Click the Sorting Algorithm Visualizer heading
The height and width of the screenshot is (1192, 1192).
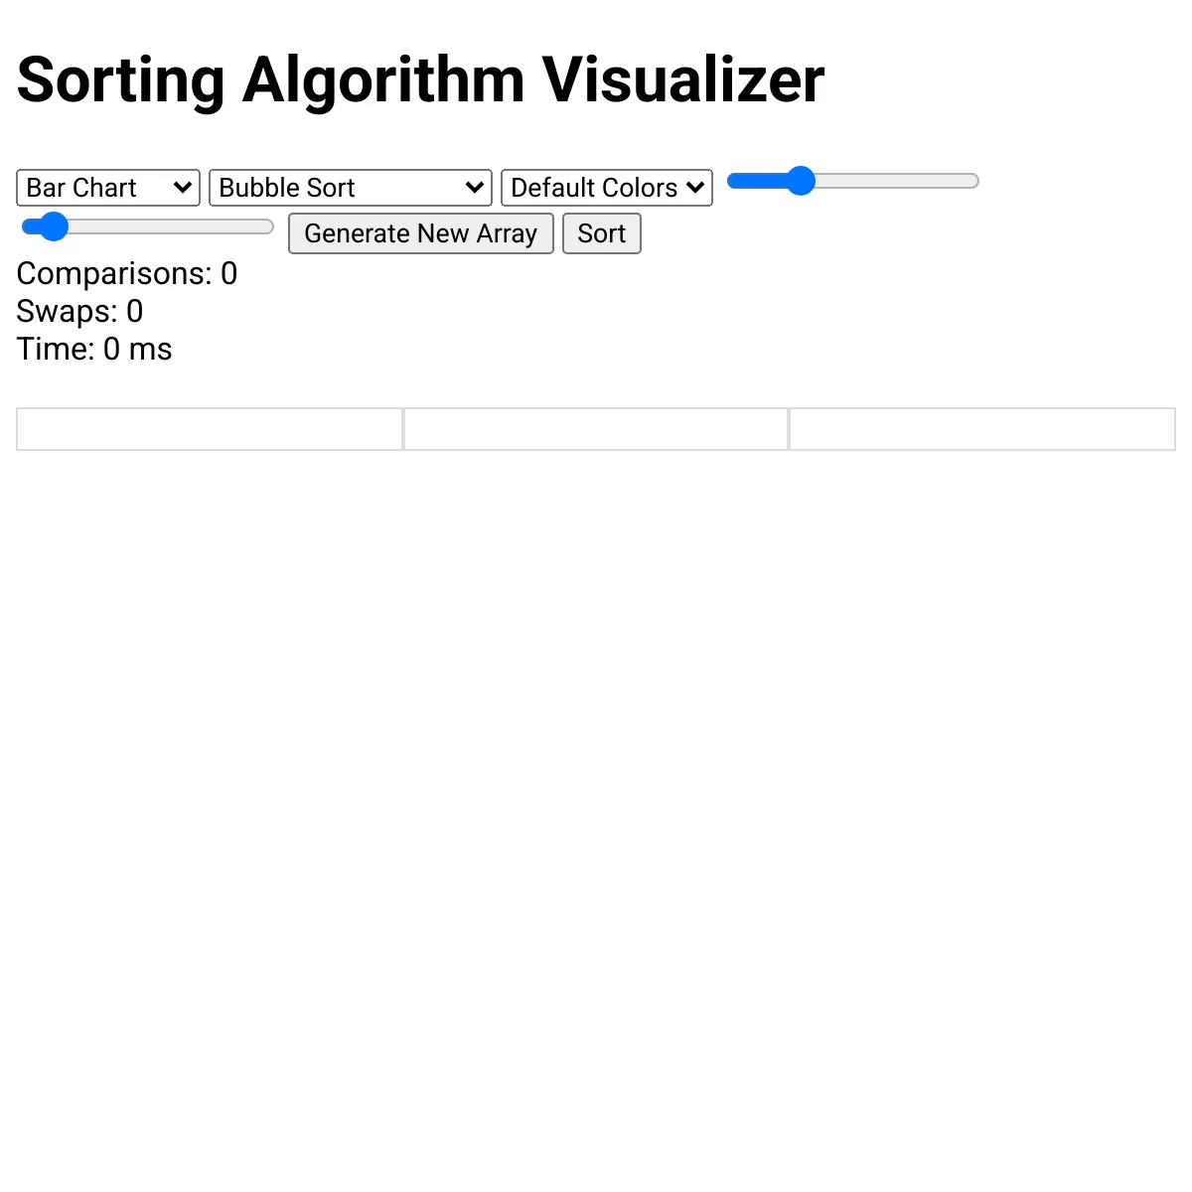(421, 79)
